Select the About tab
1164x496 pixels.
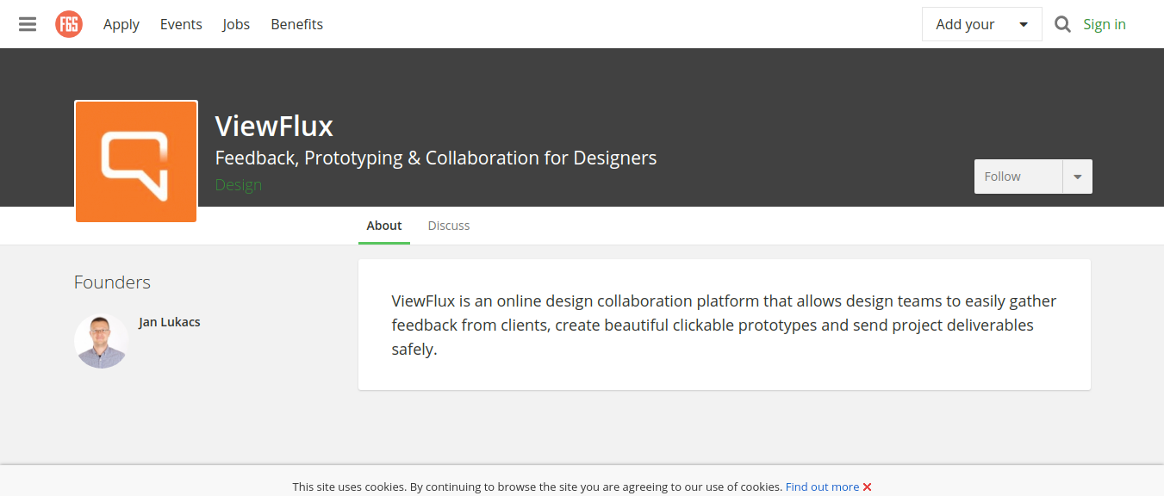coord(383,226)
